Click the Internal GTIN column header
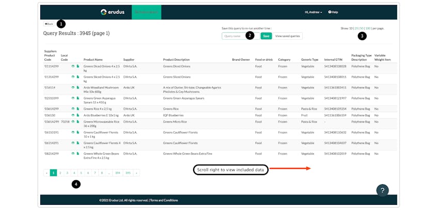The image size is (439, 210). tap(334, 60)
